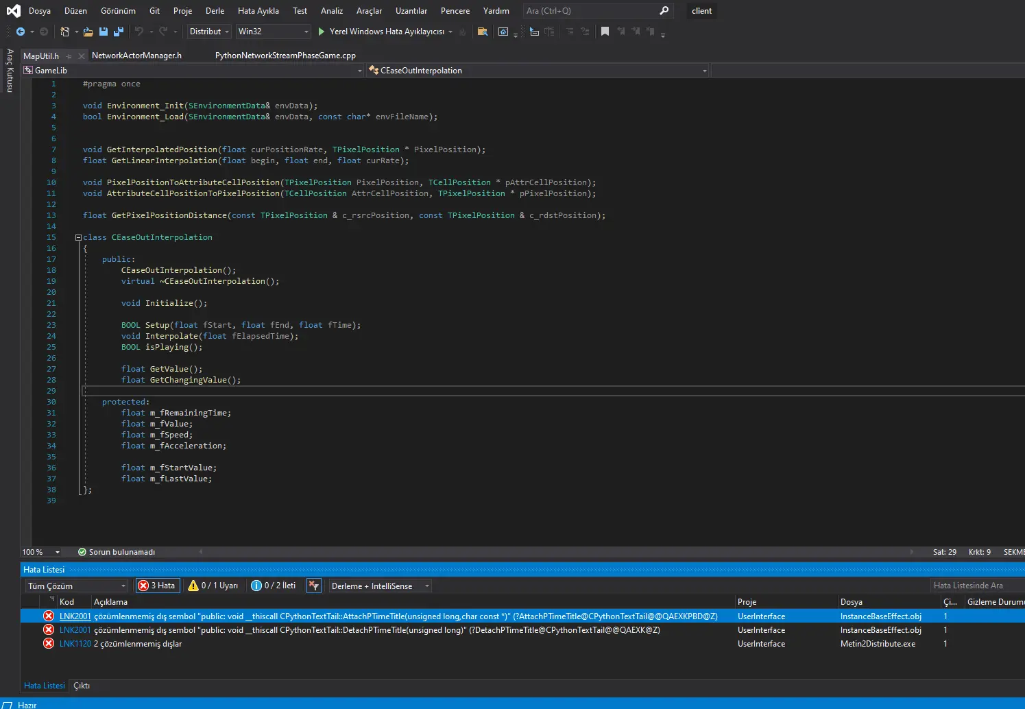Toggle the 3 Hata errors filter
This screenshot has width=1025, height=709.
pos(158,586)
